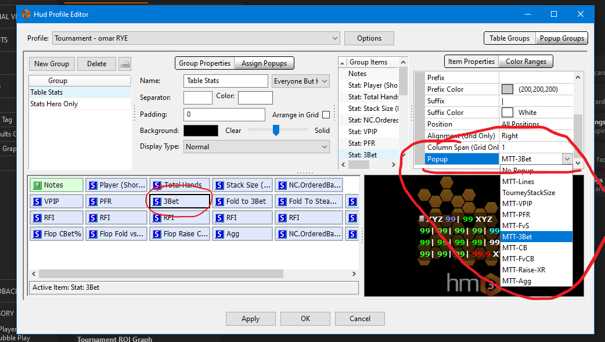This screenshot has height=342, width=605.
Task: Choose MTT-FvCB in popup list
Action: coord(536,258)
